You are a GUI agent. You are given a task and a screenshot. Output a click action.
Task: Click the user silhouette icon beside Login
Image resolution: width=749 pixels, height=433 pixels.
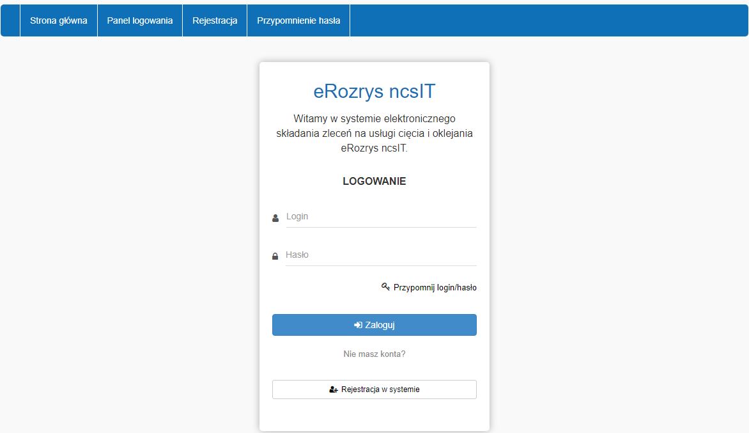coord(275,218)
